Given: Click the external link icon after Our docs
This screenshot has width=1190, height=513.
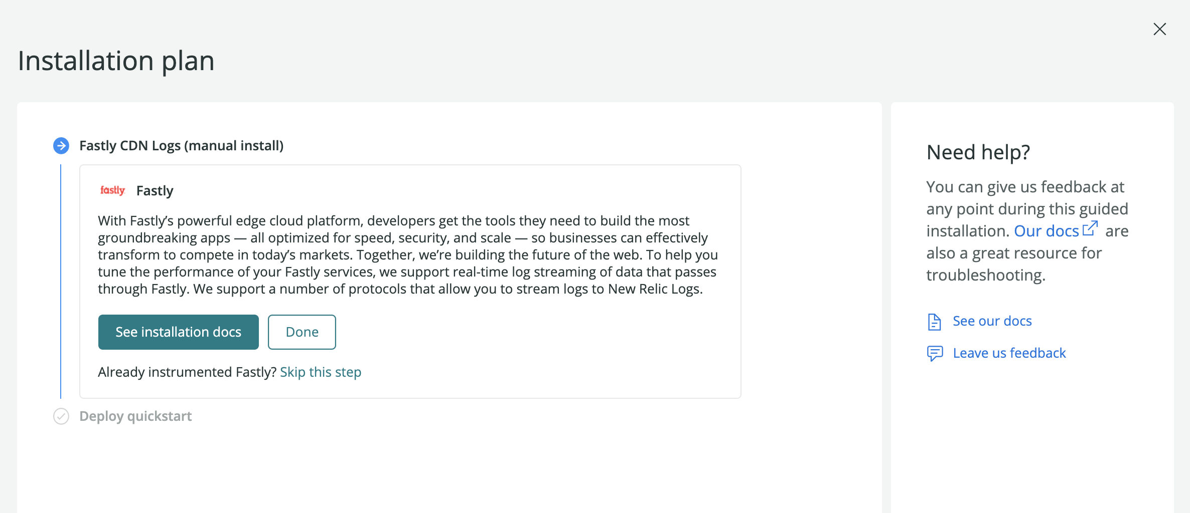Looking at the screenshot, I should 1090,229.
